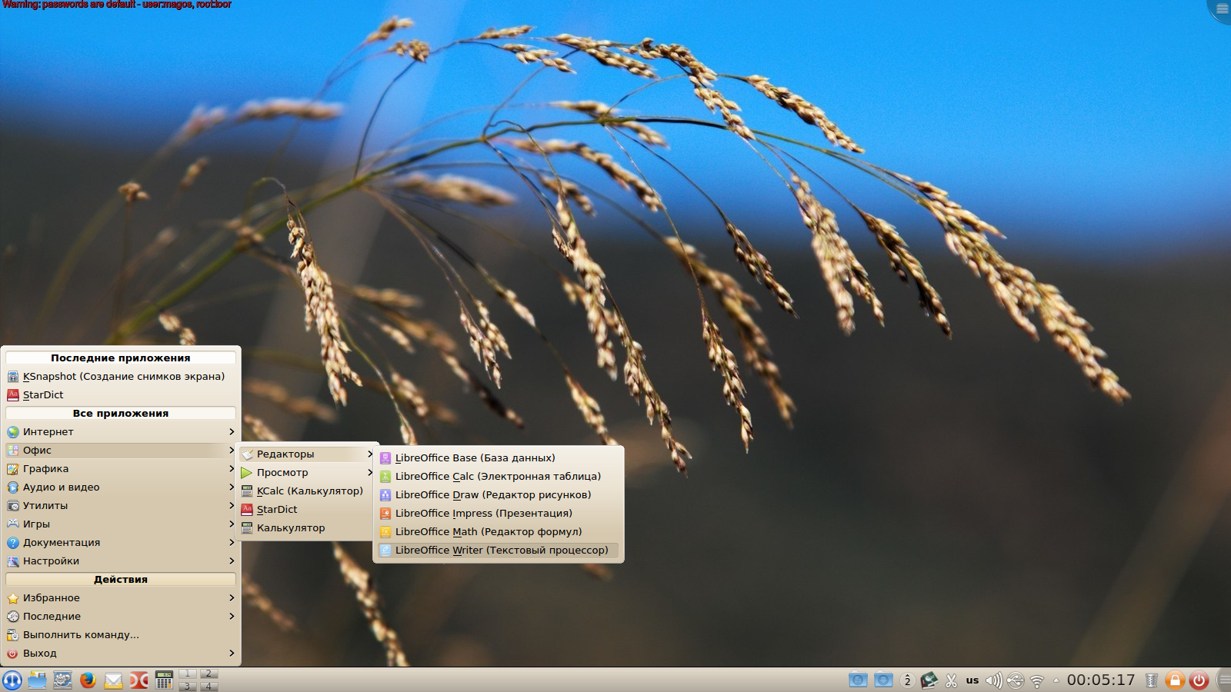This screenshot has width=1231, height=692.
Task: Select the Редакторы submenu item
Action: point(307,454)
